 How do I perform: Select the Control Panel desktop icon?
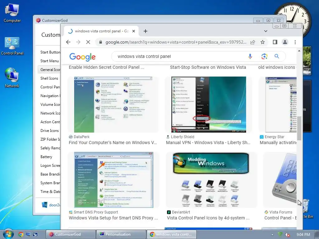click(12, 46)
